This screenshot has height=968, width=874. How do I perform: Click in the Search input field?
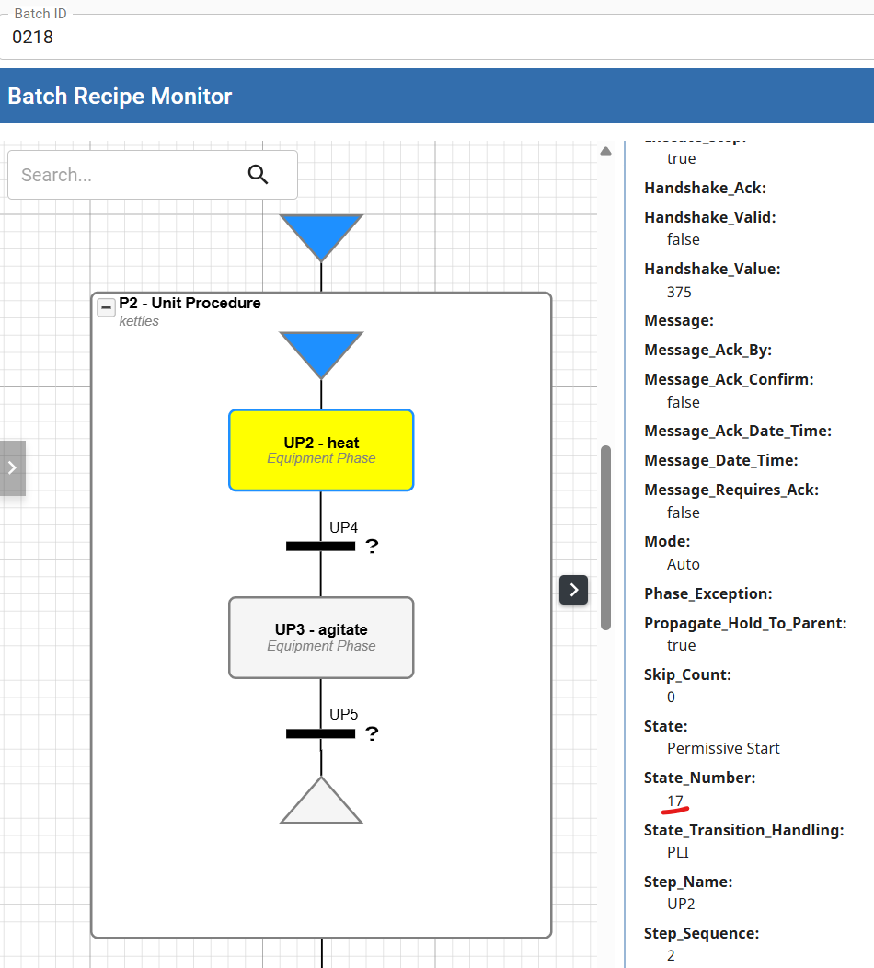129,175
